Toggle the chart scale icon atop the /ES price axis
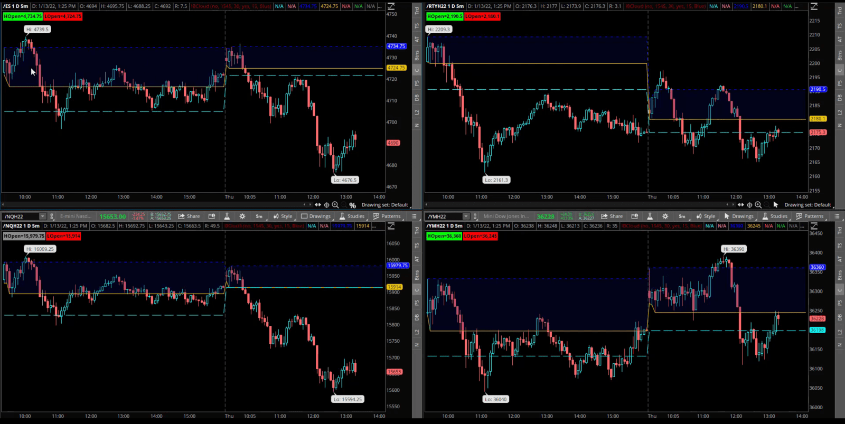 pos(391,6)
